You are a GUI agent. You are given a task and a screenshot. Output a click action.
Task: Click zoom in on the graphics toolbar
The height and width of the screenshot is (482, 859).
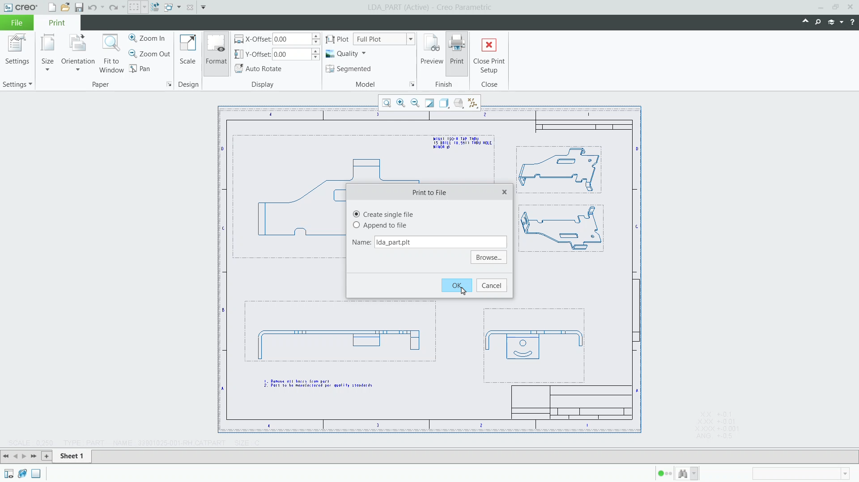(401, 103)
